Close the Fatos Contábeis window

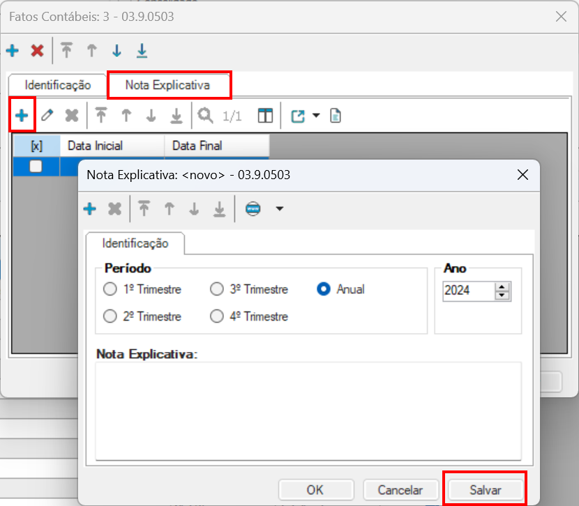pos(561,17)
